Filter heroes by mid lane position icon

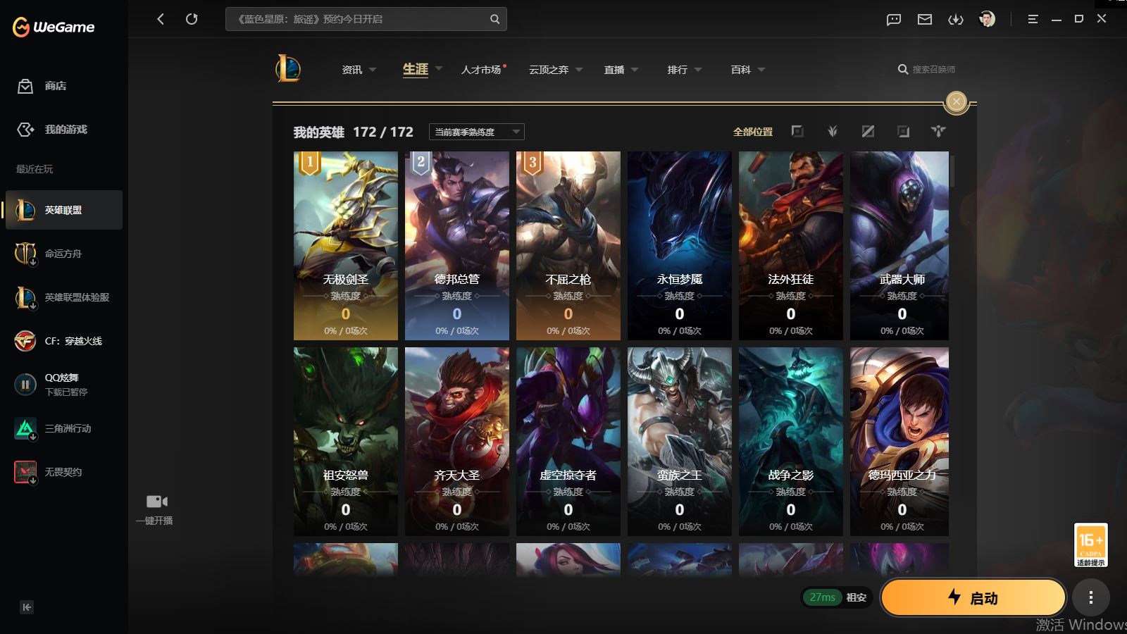[x=868, y=131]
